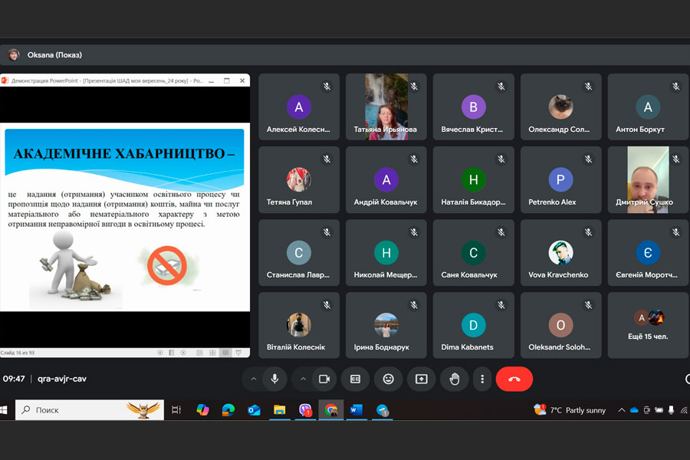
Task: Open Task View on the taskbar
Action: click(x=176, y=410)
